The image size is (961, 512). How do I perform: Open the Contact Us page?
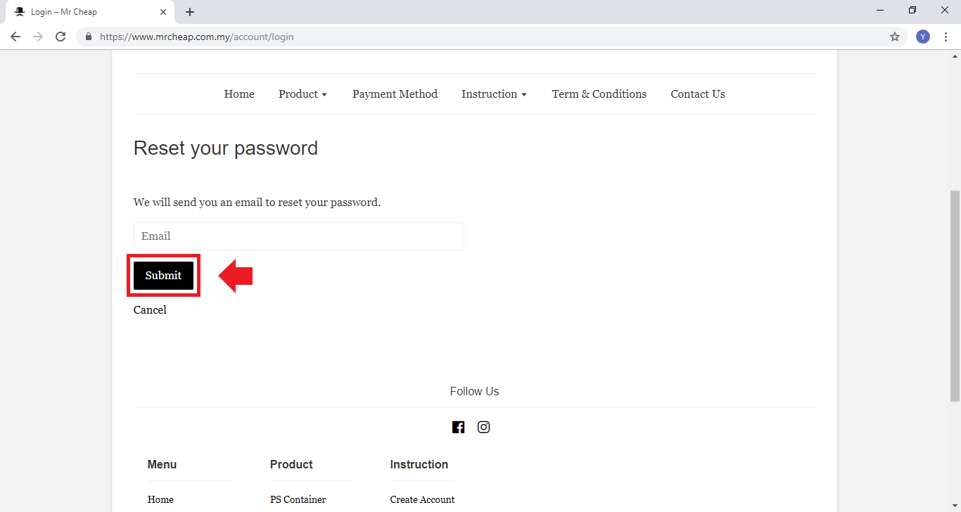(698, 94)
